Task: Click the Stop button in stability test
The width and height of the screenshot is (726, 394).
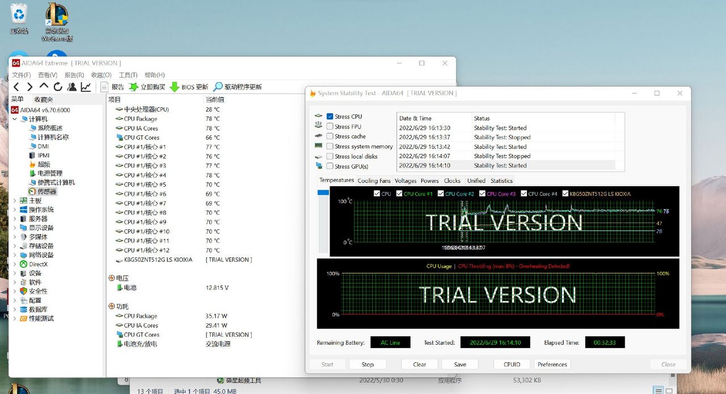Action: (368, 365)
